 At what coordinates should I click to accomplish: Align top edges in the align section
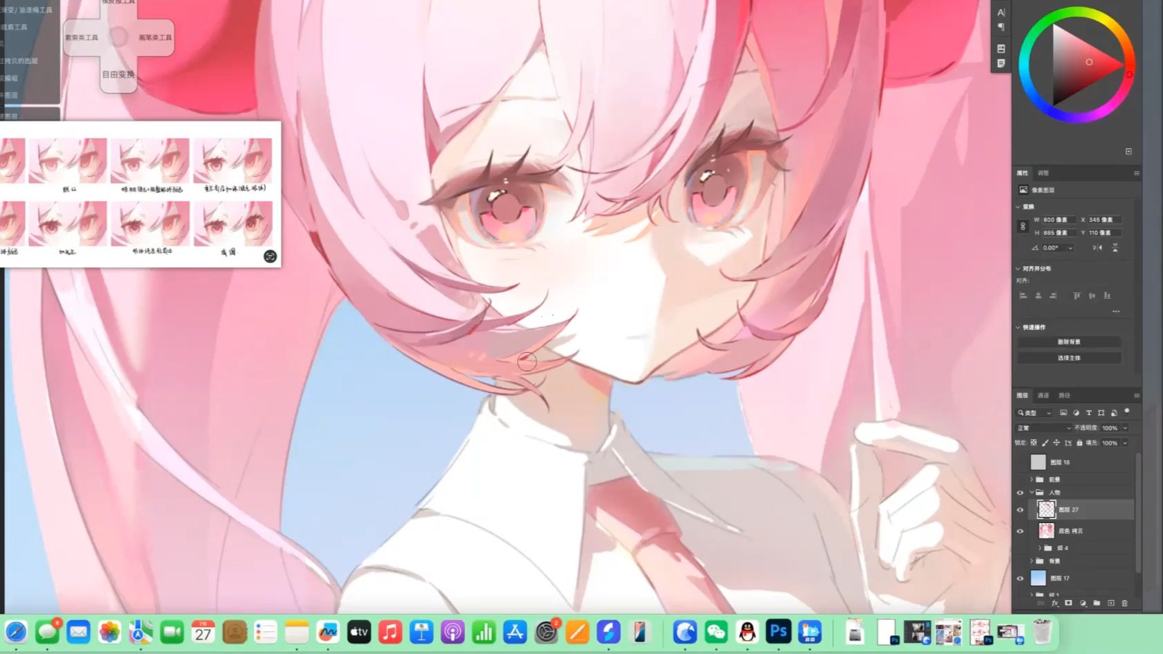[x=1076, y=296]
